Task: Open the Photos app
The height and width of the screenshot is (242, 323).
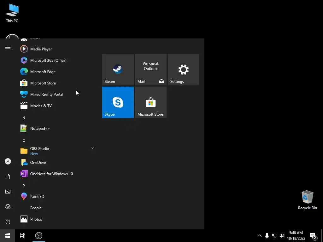Action: 58,219
